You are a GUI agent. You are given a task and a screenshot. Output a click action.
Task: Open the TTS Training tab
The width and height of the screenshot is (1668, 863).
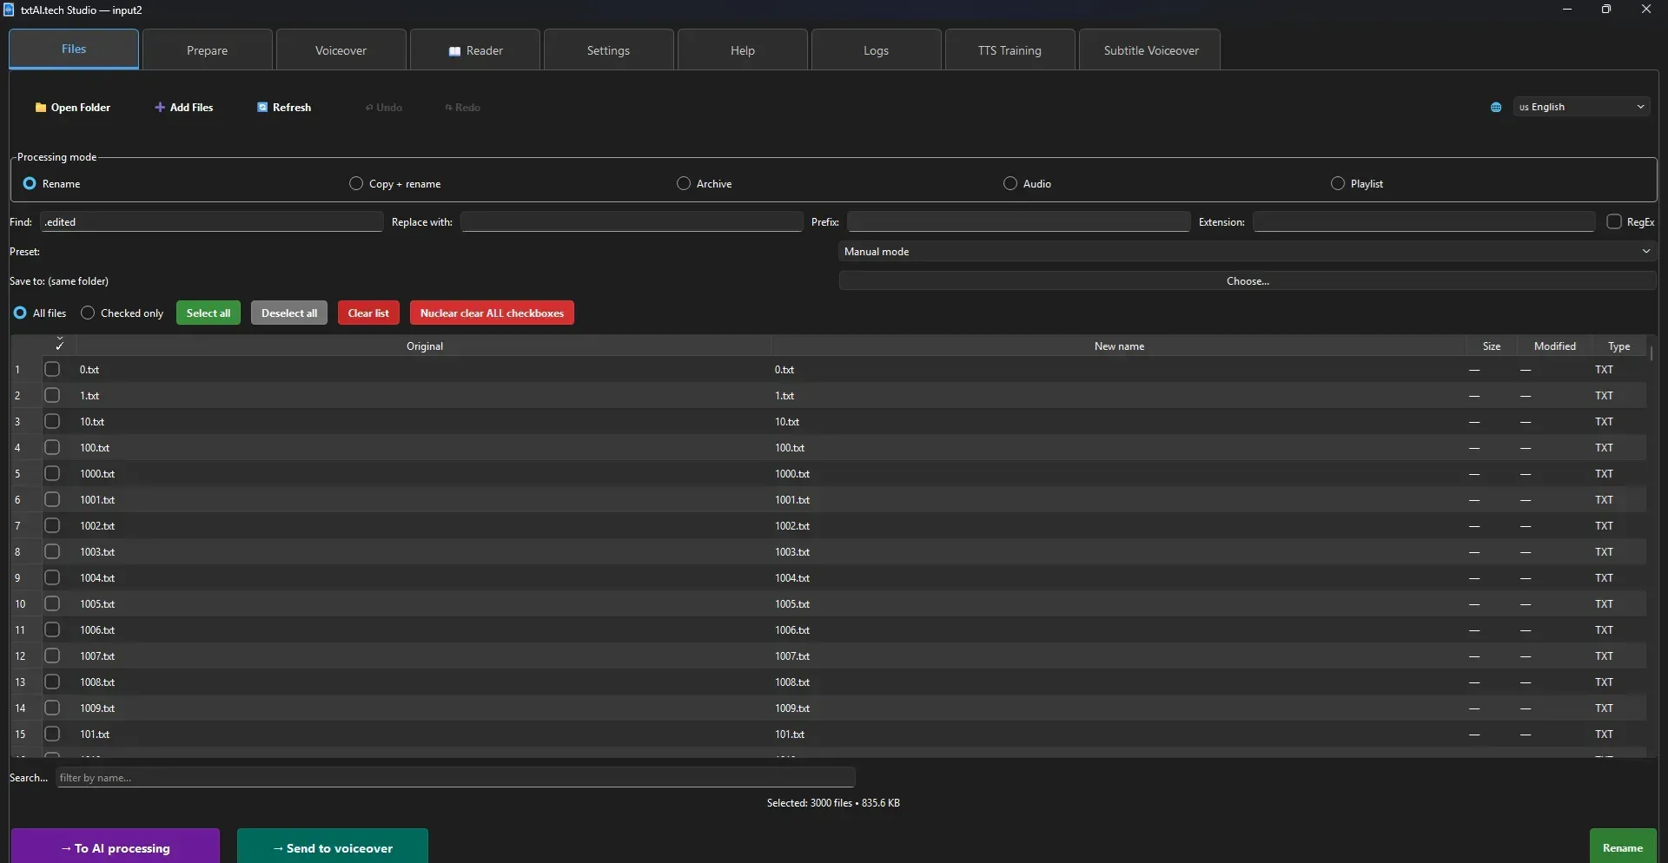click(1009, 51)
